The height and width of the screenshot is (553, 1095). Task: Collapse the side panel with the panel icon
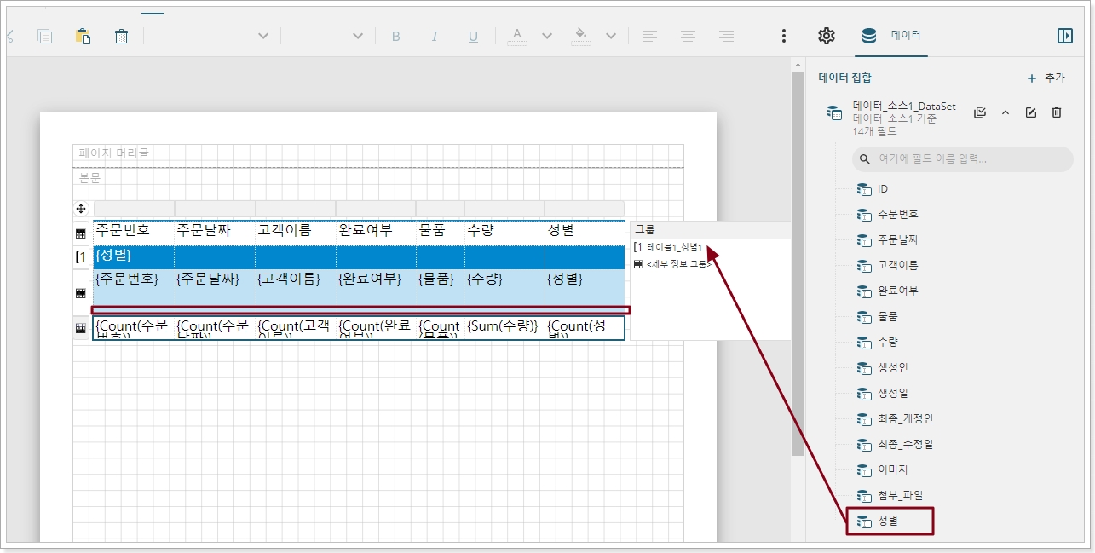pyautogui.click(x=1064, y=36)
